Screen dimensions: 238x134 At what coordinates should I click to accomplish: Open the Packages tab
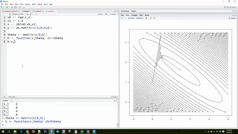pos(134,15)
